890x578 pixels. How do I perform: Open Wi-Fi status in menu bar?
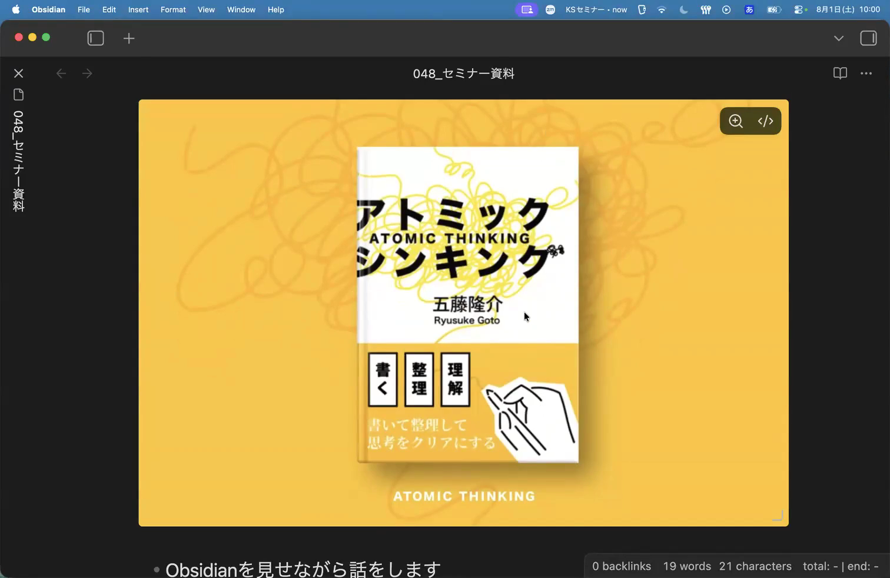662,9
